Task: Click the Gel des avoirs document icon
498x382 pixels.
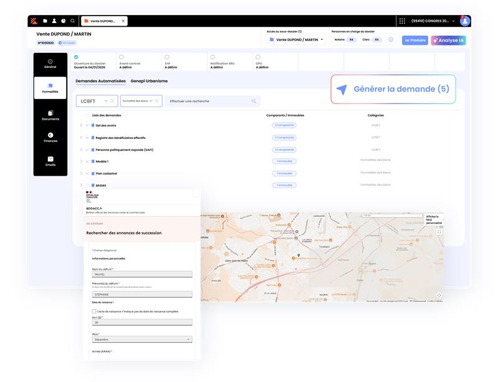Action: [x=93, y=125]
